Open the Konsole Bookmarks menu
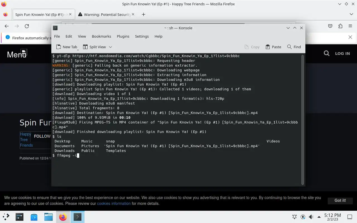Image resolution: width=357 pixels, height=223 pixels. pyautogui.click(x=101, y=36)
